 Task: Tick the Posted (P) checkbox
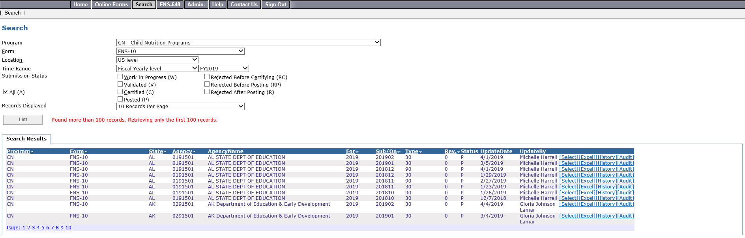tap(120, 99)
